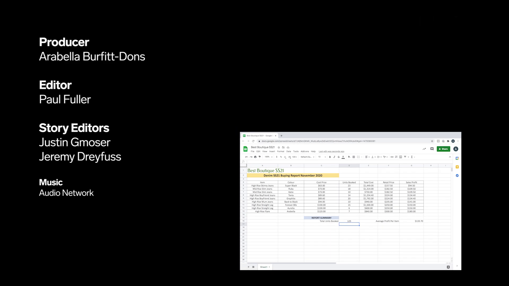Open the Data menu
This screenshot has height=286, width=509.
click(x=288, y=151)
